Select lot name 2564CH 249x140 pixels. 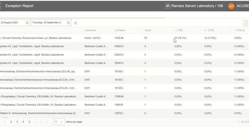click(119, 63)
